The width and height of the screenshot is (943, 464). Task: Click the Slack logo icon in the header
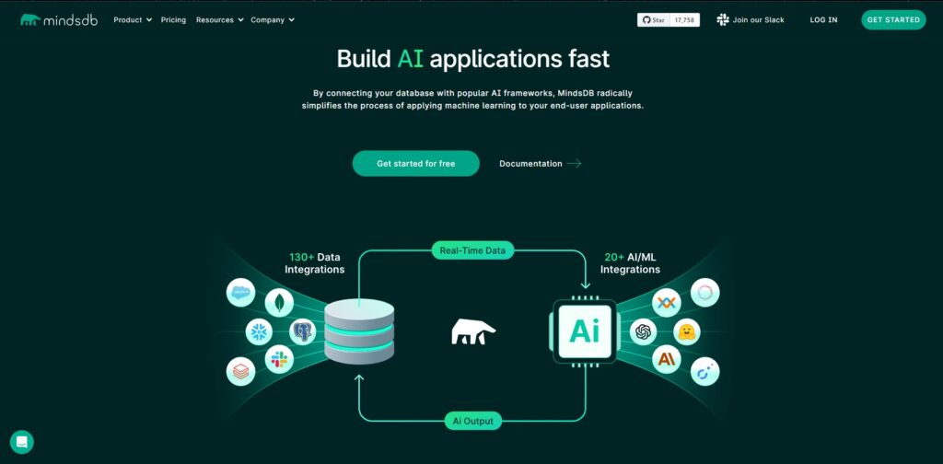(723, 20)
